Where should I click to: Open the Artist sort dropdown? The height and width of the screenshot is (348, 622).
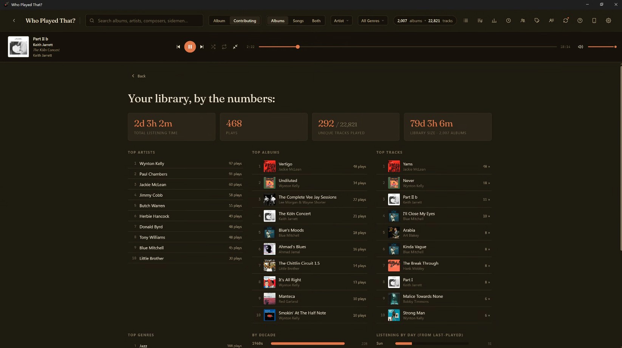tap(342, 21)
